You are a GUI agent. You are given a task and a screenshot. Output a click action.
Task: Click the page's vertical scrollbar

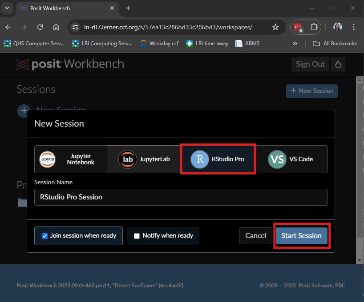(x=360, y=160)
